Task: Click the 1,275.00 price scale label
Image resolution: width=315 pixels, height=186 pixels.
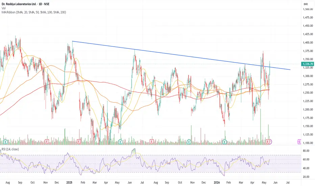Action: pyautogui.click(x=308, y=85)
